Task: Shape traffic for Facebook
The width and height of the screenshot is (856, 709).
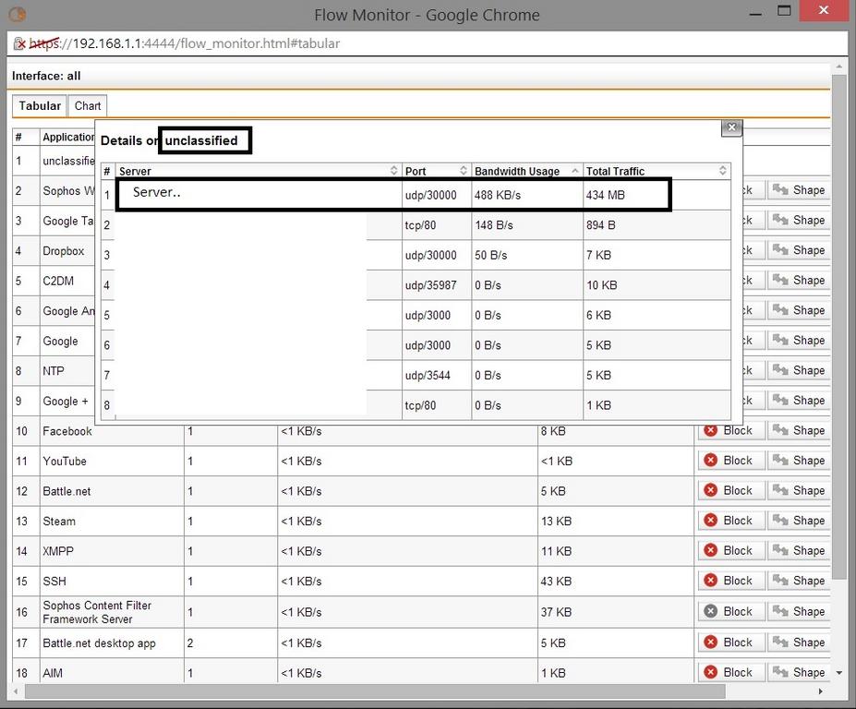Action: click(x=799, y=430)
